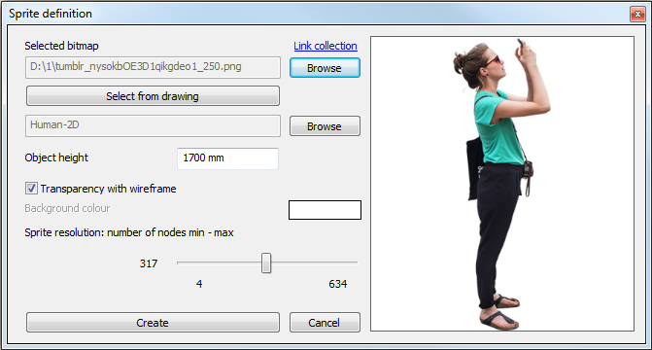The width and height of the screenshot is (652, 350).
Task: Click the Object height label
Action: [x=56, y=157]
